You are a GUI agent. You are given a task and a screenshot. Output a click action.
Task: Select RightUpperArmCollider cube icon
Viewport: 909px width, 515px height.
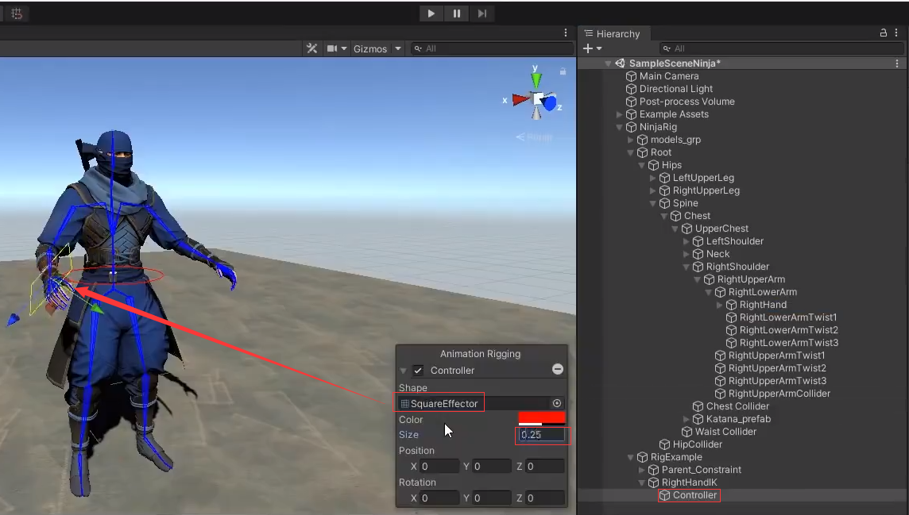click(721, 394)
